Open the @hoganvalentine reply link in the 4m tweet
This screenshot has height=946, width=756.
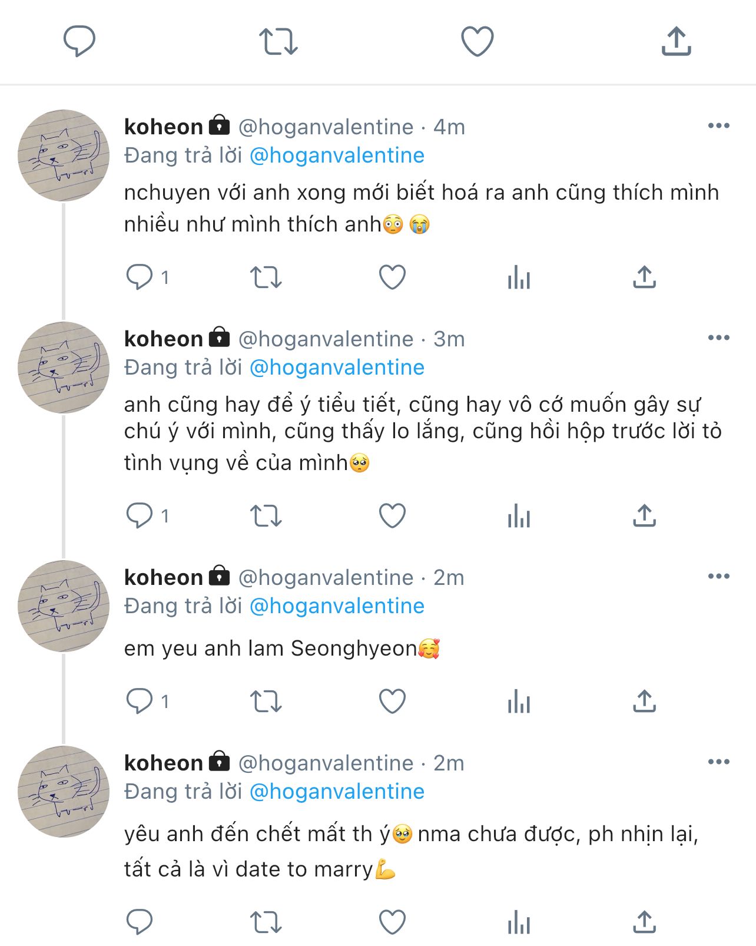point(337,156)
